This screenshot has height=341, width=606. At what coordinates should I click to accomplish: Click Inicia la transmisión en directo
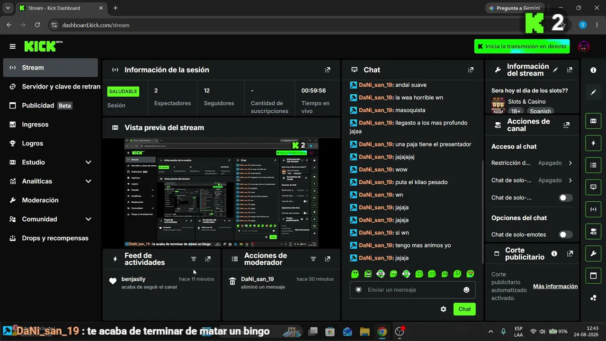coord(522,46)
